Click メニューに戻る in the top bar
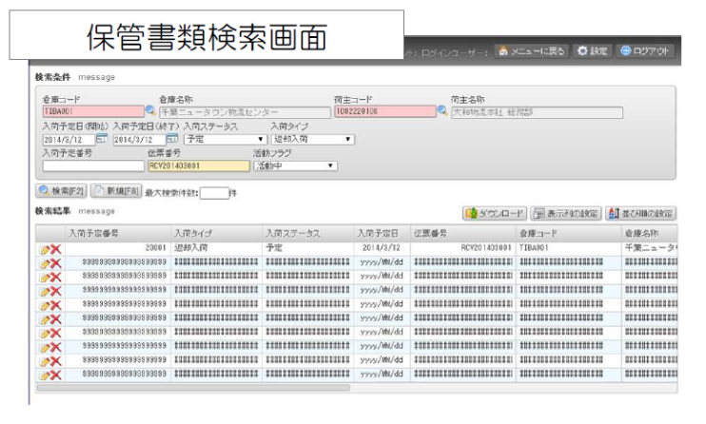Viewport: 706px width, 424px height. pos(534,50)
